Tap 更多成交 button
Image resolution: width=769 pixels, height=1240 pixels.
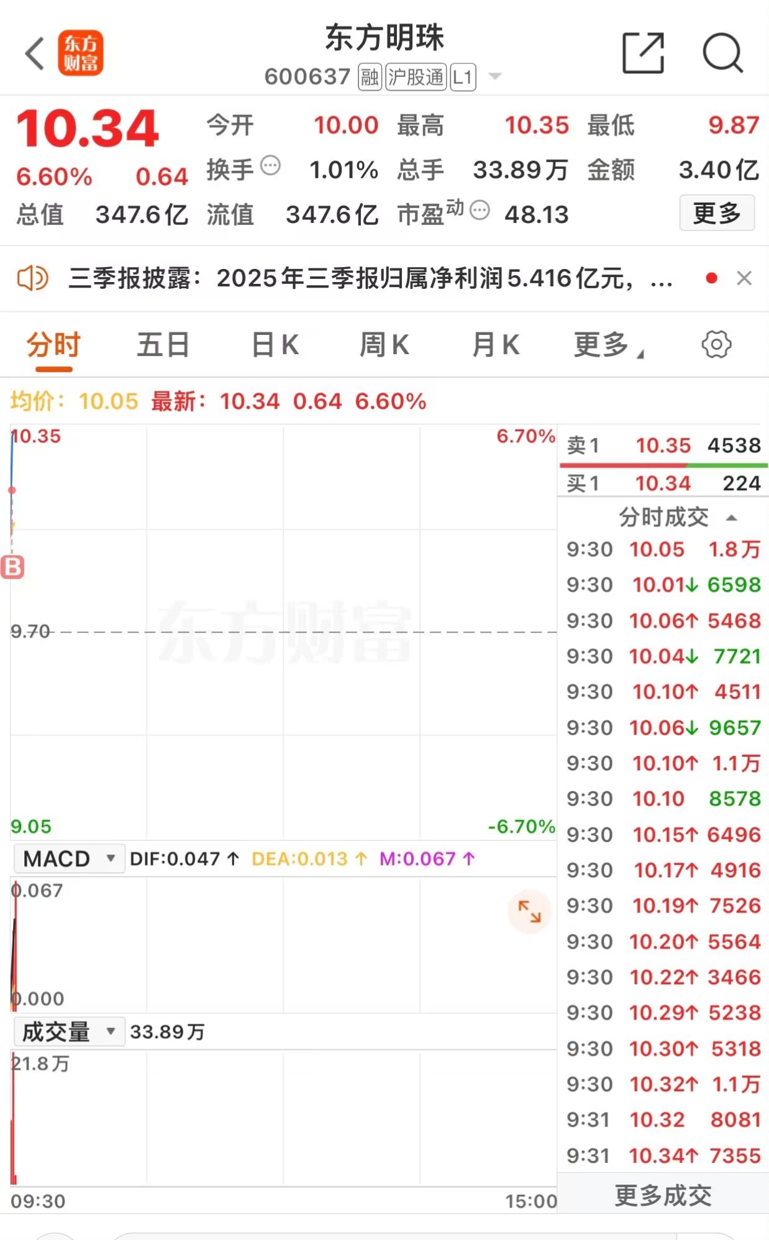[x=663, y=1195]
